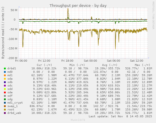The image size is (156, 123).
Task: Click the 'sdf' legend label
Action: pos(10,96)
